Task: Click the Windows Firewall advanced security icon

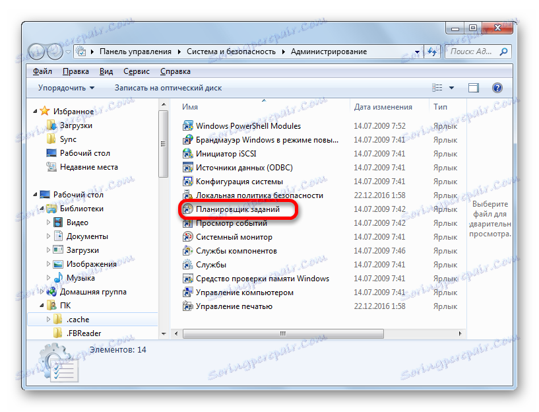Action: click(x=187, y=139)
